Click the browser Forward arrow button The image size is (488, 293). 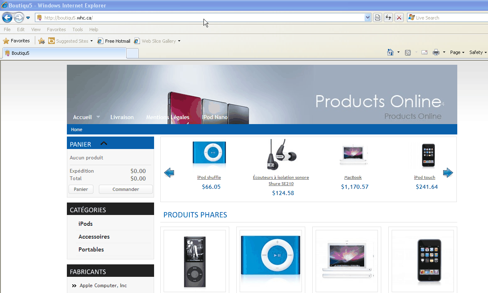click(x=19, y=18)
